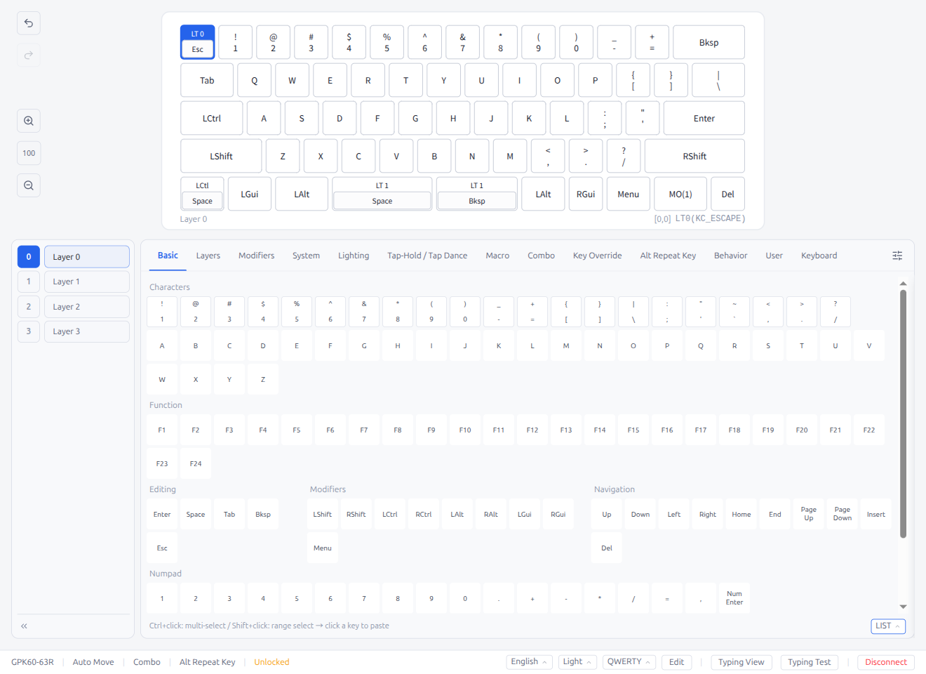Image resolution: width=926 pixels, height=674 pixels.
Task: Click the undo arrow icon
Action: [29, 23]
